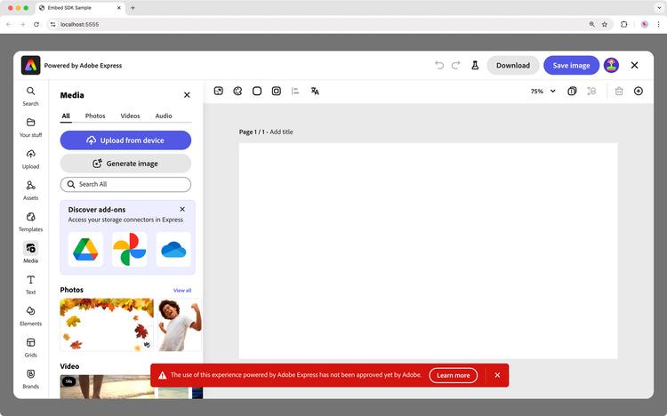Switch to the Photos tab

pos(95,116)
